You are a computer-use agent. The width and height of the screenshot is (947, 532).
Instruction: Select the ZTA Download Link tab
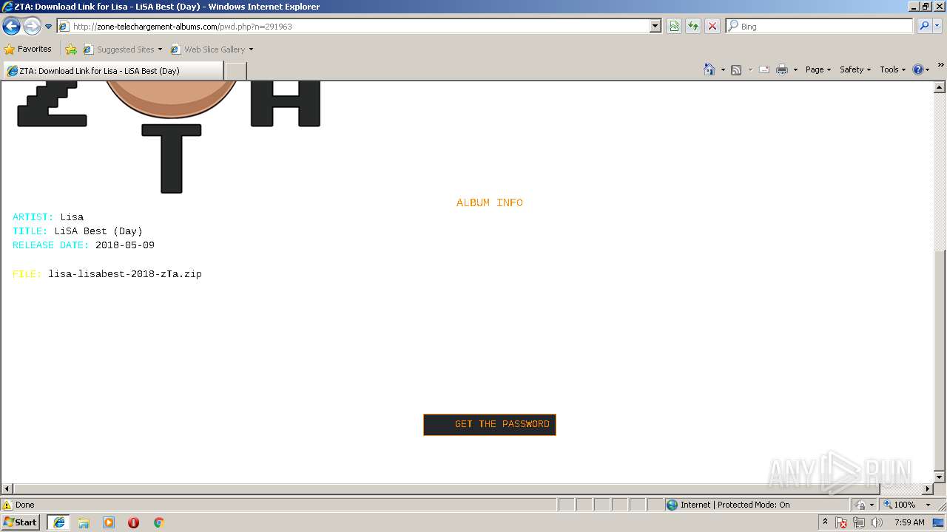click(x=112, y=71)
